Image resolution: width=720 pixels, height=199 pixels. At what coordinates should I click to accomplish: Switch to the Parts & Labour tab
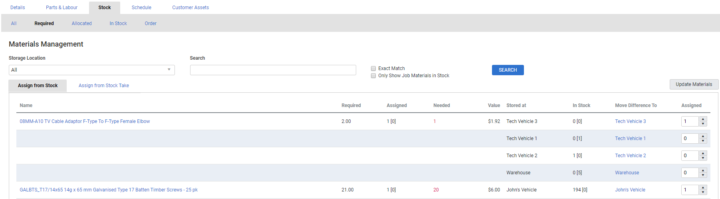click(61, 8)
